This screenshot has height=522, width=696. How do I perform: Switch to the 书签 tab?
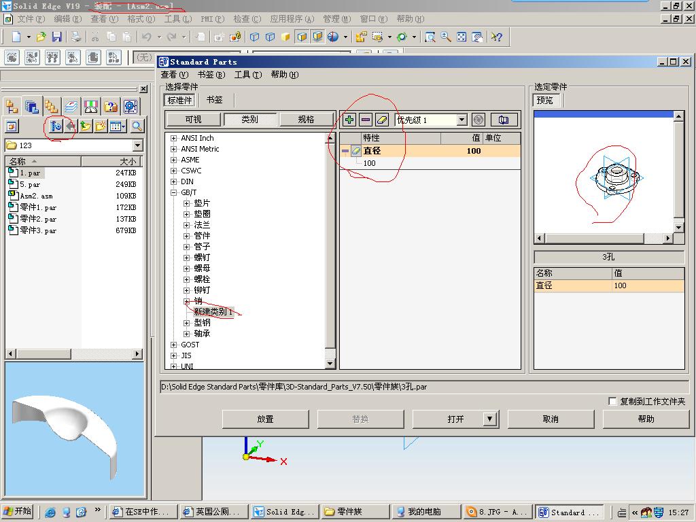click(215, 100)
